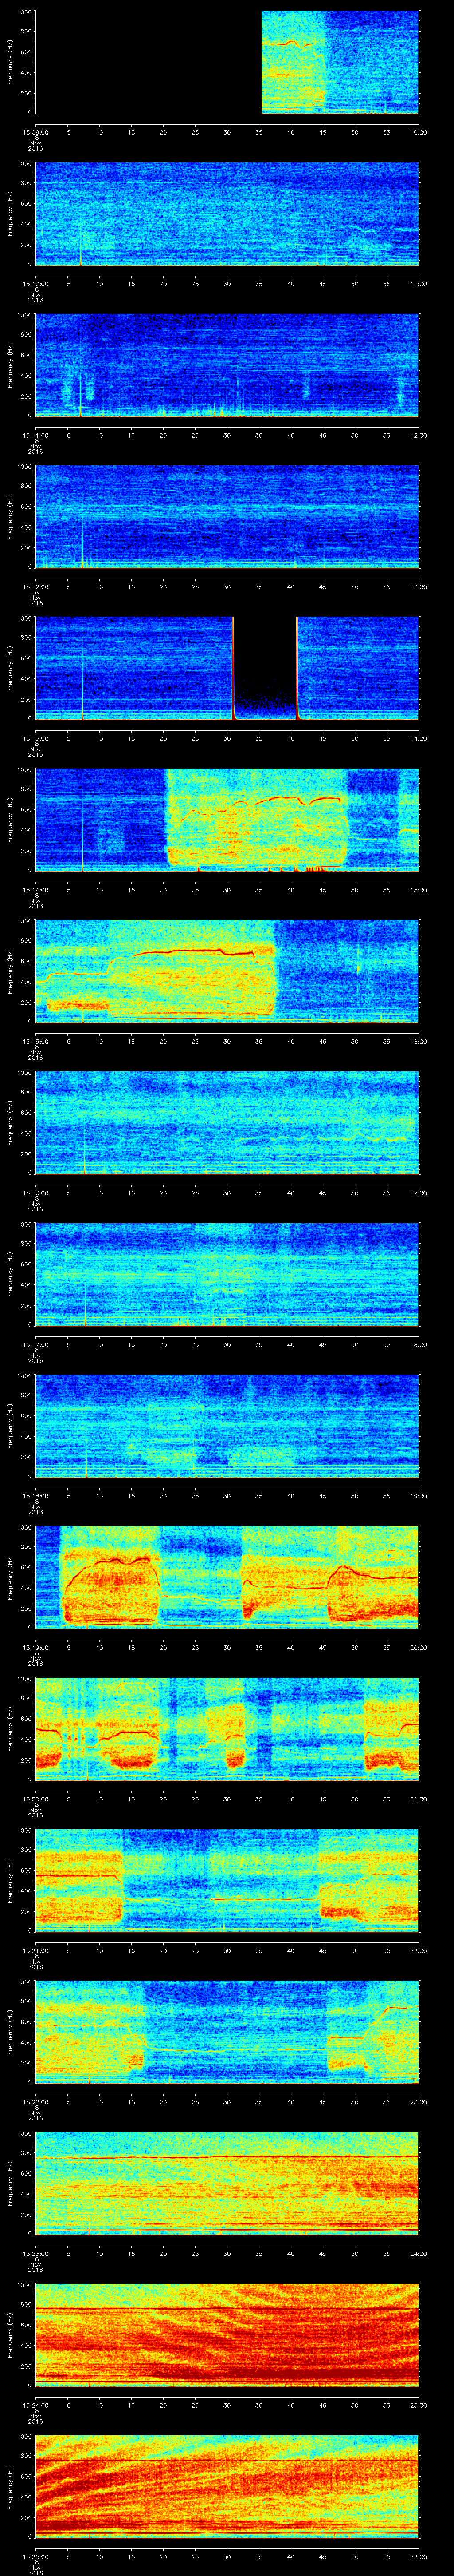454x2576 pixels.
Task: Click the '15:20:00' time axis label
Action: (35, 1799)
